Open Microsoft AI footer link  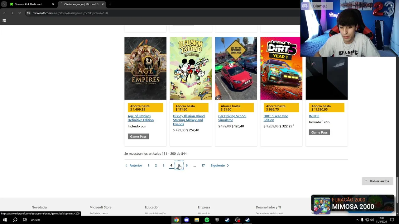[204, 213]
